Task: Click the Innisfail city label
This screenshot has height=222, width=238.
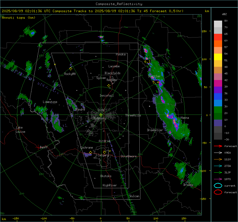Action: 107,96
